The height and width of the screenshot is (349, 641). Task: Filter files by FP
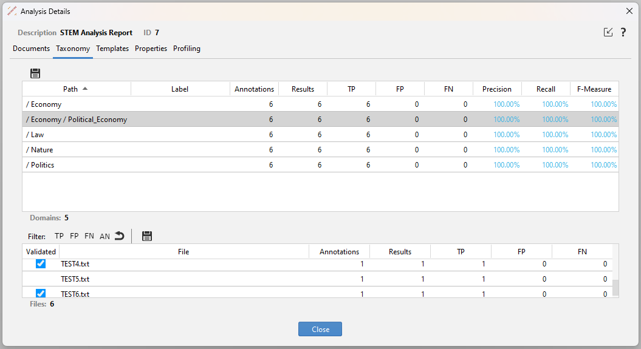[74, 236]
